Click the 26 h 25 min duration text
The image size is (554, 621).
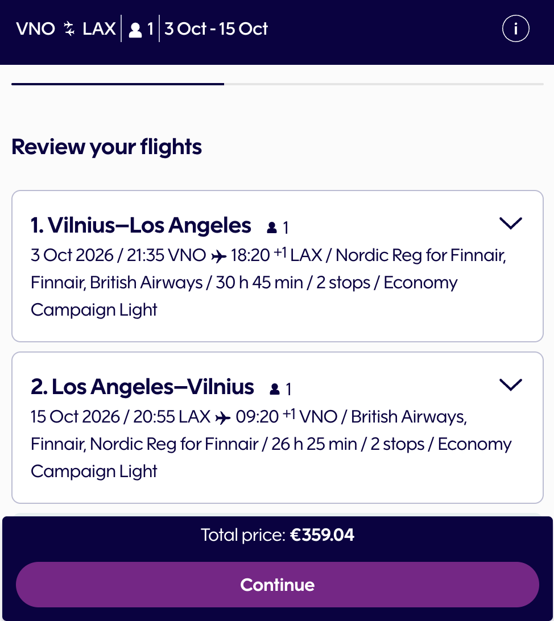pyautogui.click(x=315, y=444)
